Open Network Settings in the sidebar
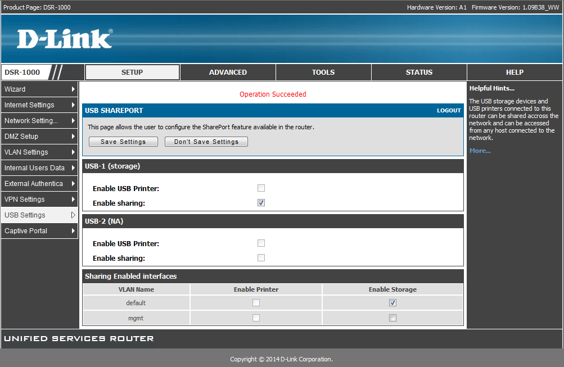 click(39, 121)
